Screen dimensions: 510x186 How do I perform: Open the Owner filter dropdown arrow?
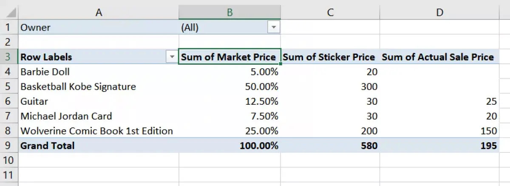click(273, 27)
